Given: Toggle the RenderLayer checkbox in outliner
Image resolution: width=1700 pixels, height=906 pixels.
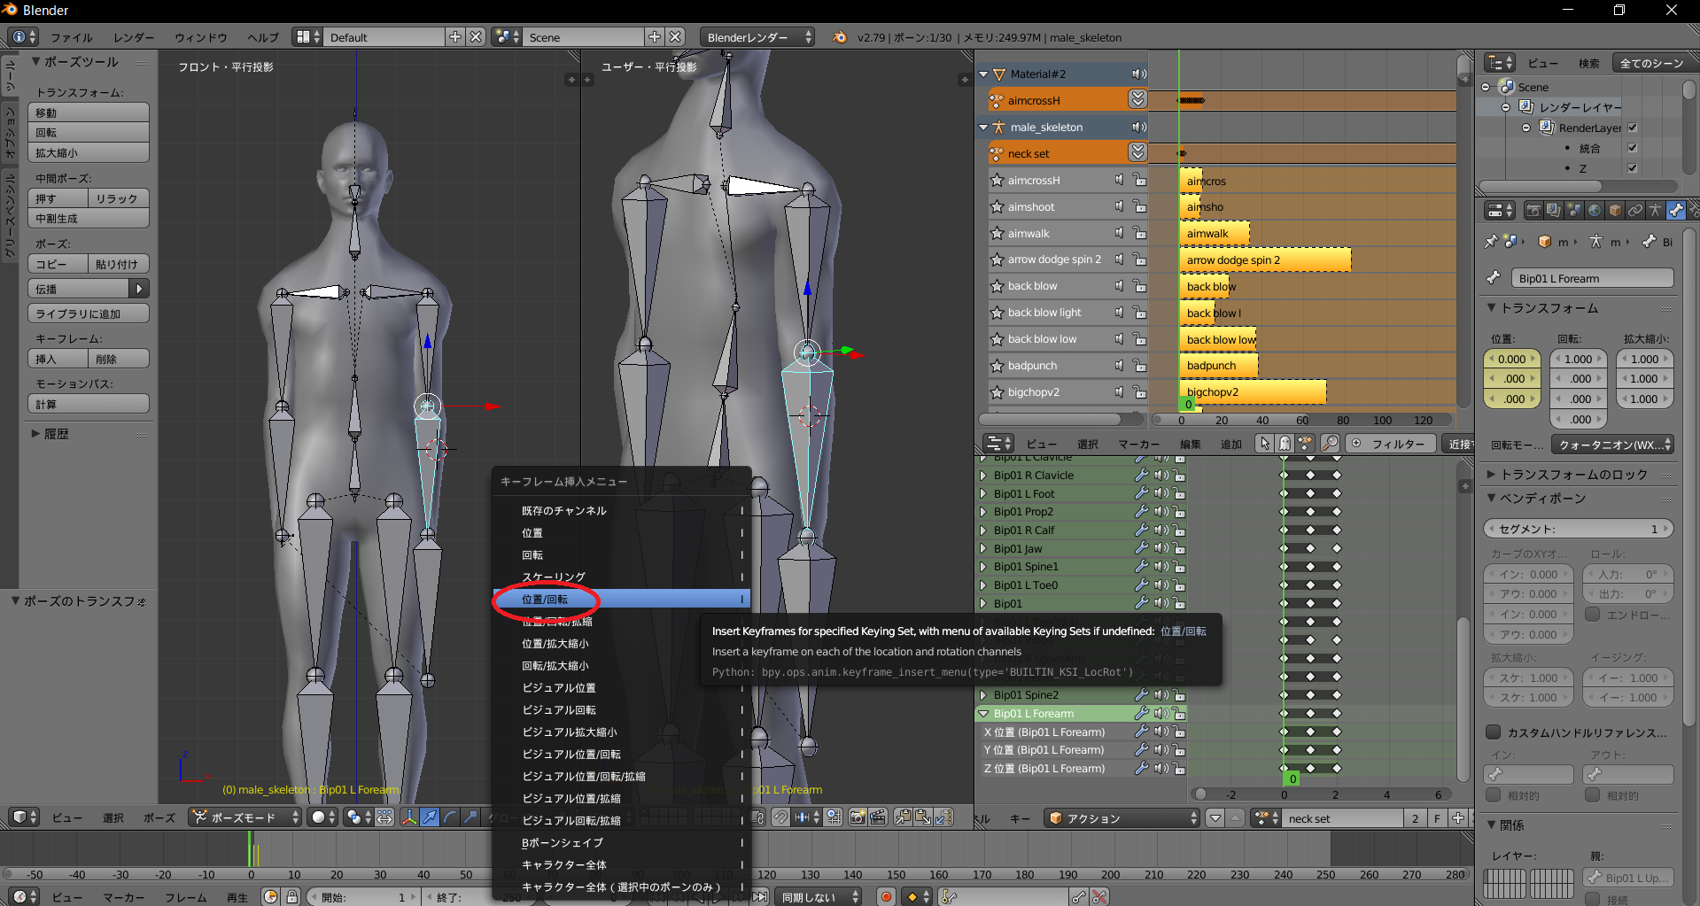Looking at the screenshot, I should coord(1632,128).
